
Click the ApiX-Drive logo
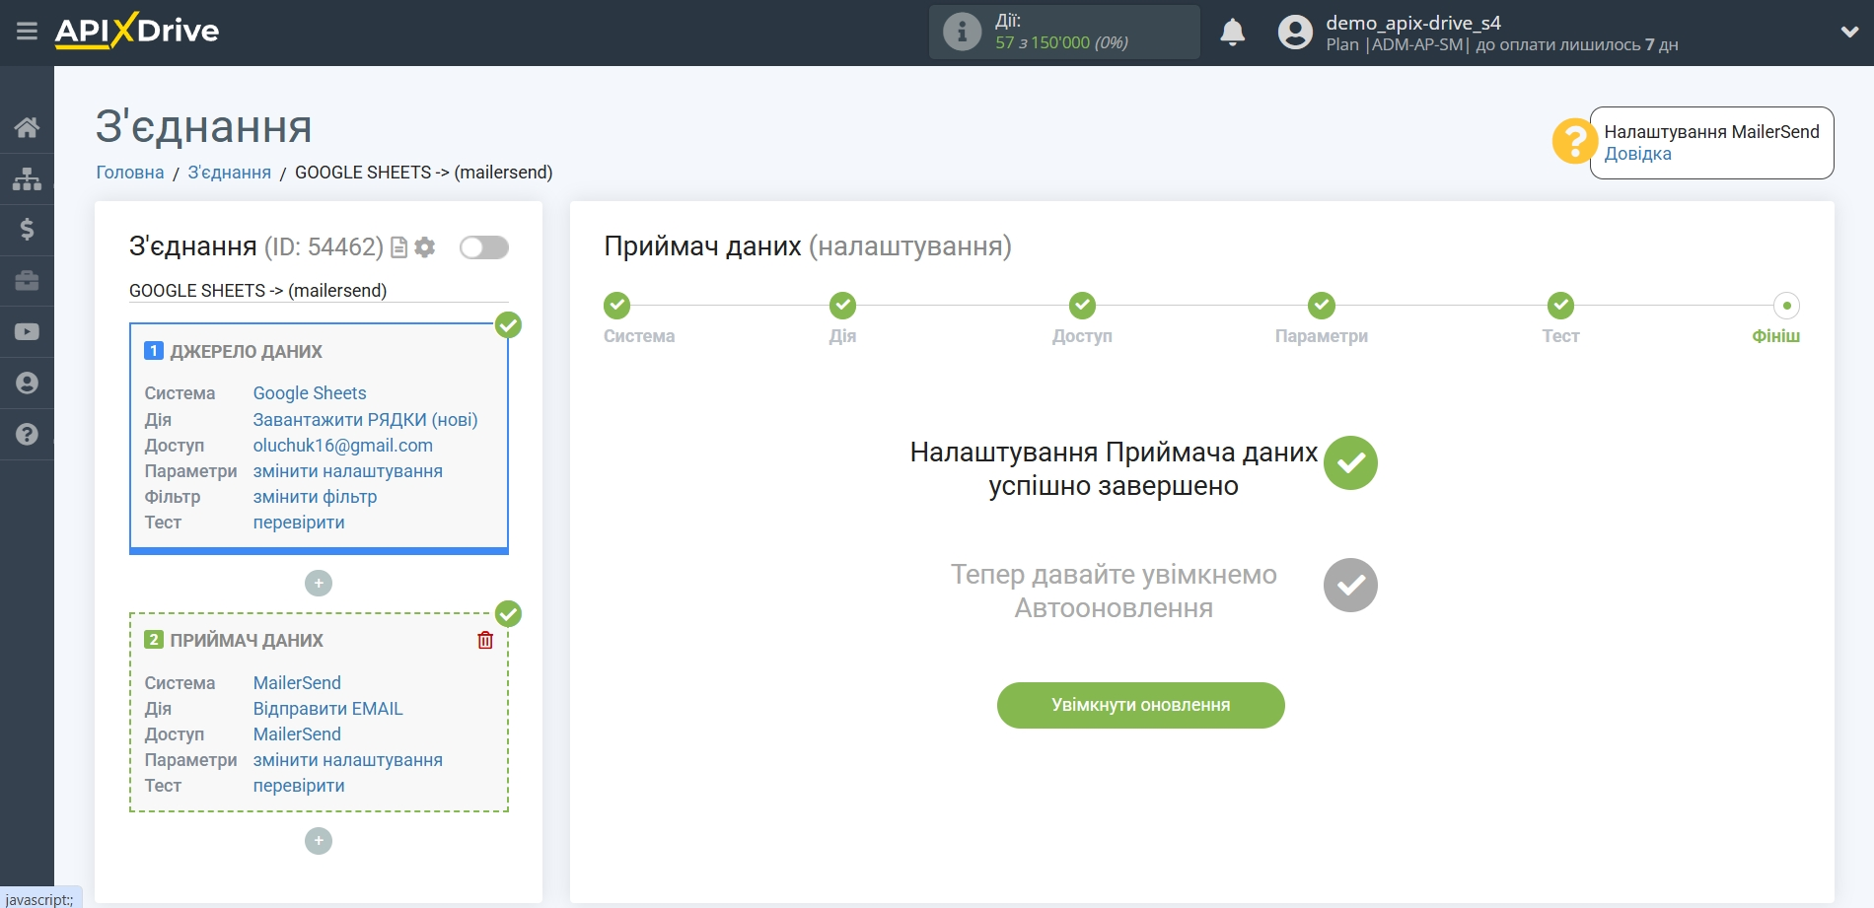(137, 31)
